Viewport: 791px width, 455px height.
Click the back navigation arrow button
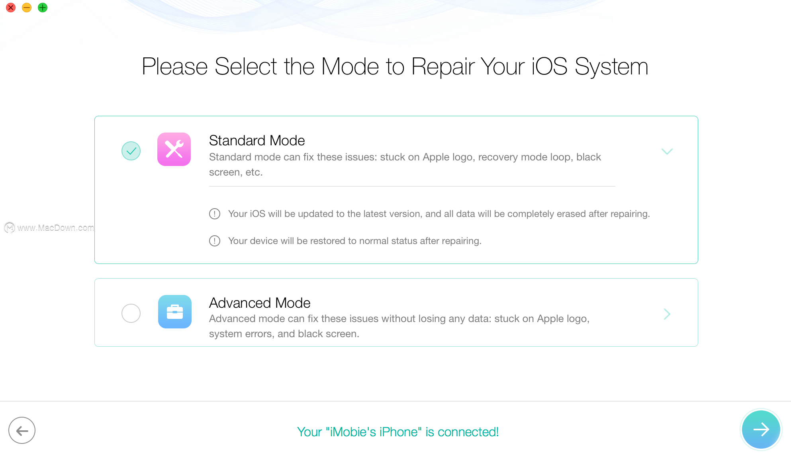(x=22, y=430)
